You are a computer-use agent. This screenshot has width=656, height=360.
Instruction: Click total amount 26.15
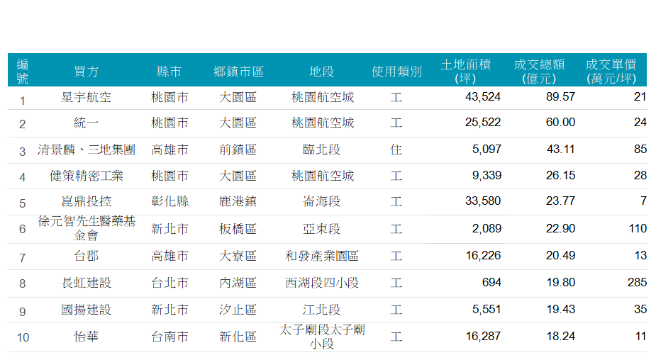[x=560, y=176]
